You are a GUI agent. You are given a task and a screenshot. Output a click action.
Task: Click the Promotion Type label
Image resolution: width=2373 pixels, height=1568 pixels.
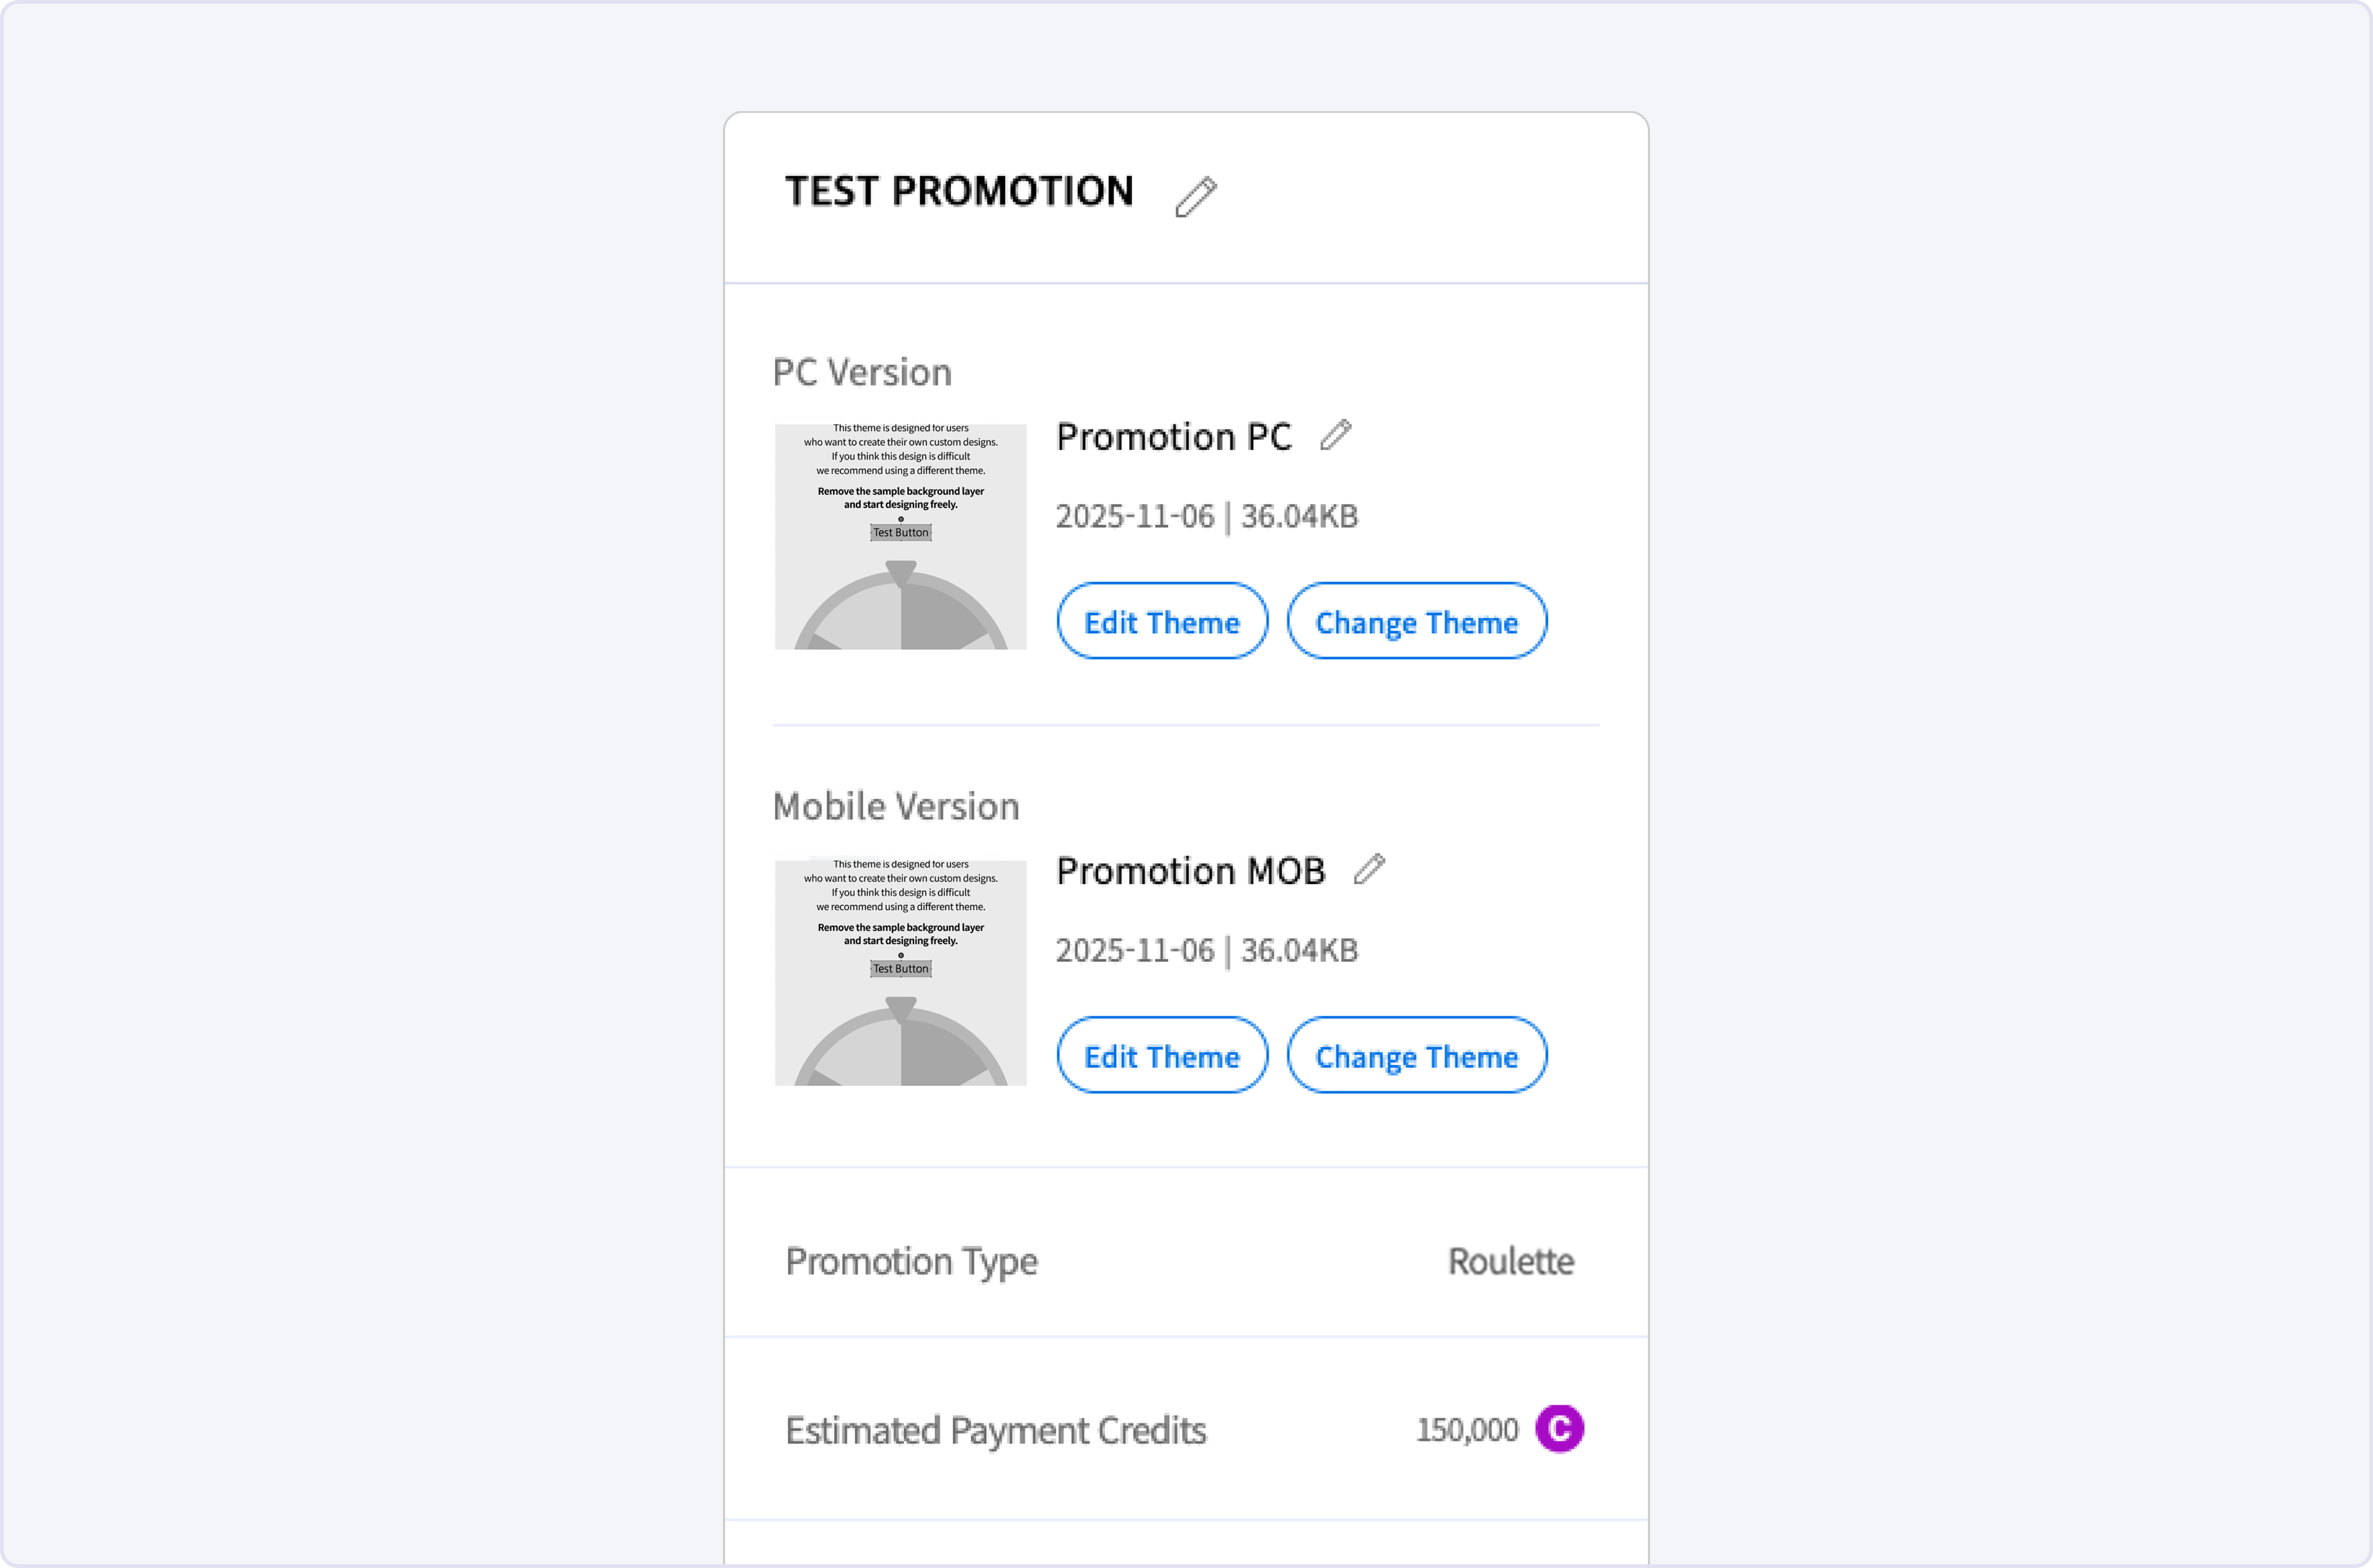911,1261
